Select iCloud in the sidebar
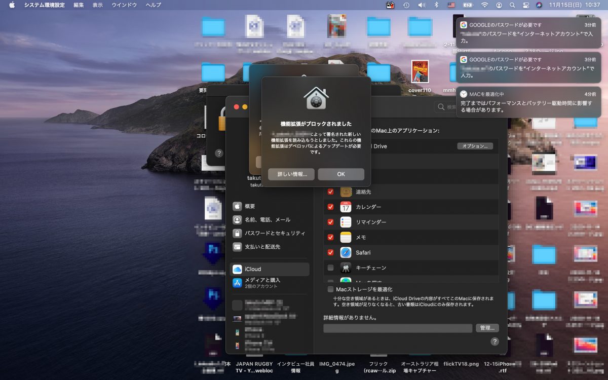This screenshot has height=380, width=608. pyautogui.click(x=270, y=269)
